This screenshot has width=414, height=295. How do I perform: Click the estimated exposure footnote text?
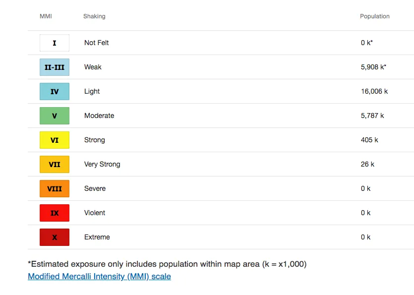click(x=167, y=264)
